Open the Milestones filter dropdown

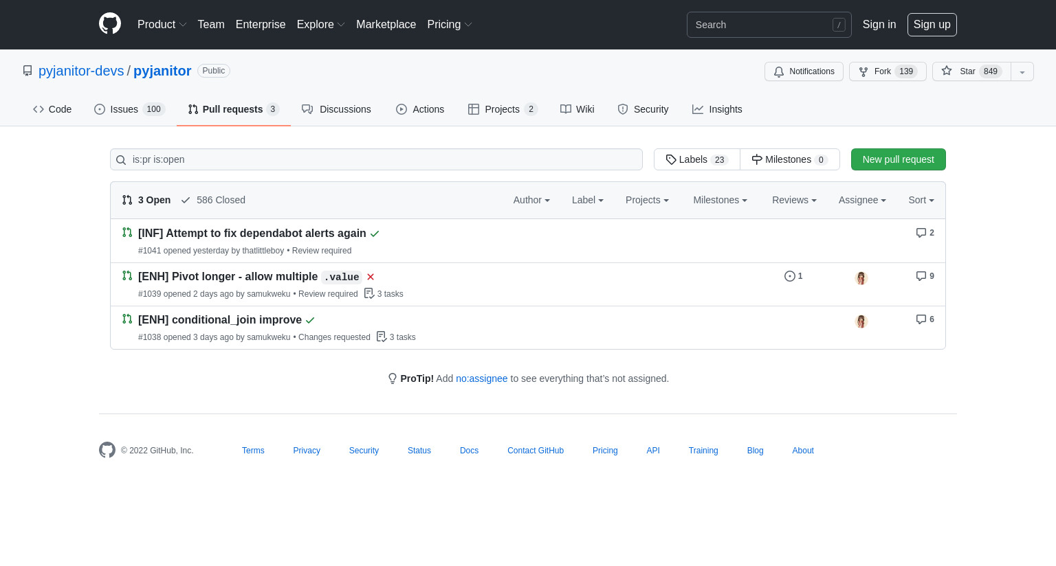720,200
